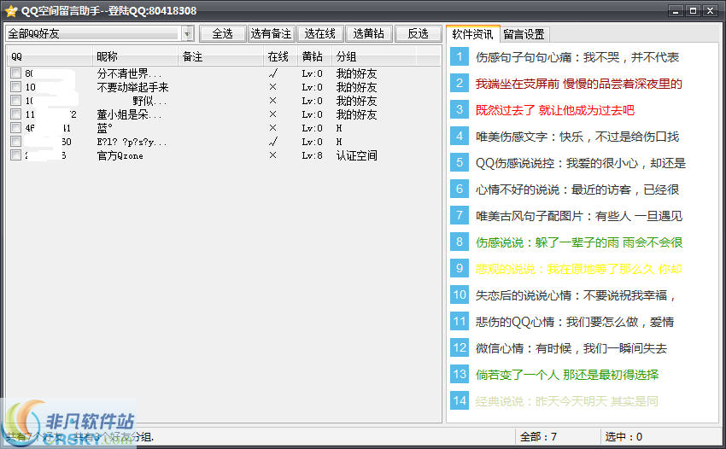Switch to the 留言设置 tab
Screen dimensions: 726x449
[x=524, y=35]
